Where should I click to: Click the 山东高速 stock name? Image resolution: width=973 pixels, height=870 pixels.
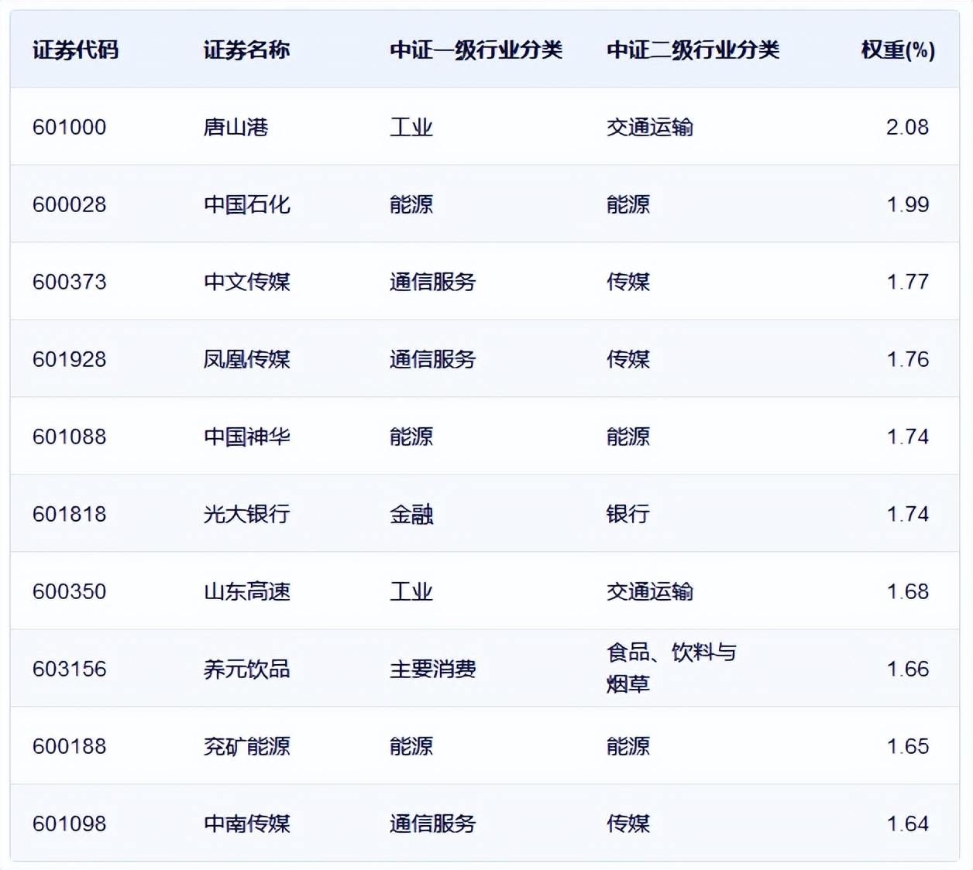click(x=246, y=591)
